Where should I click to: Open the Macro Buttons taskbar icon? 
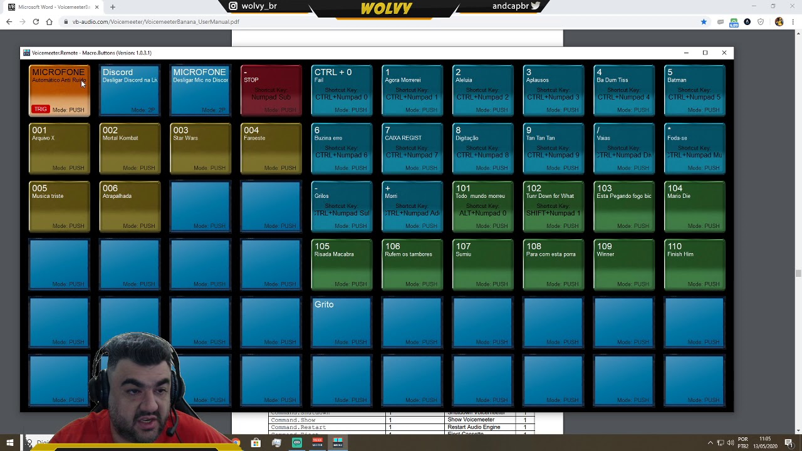338,443
